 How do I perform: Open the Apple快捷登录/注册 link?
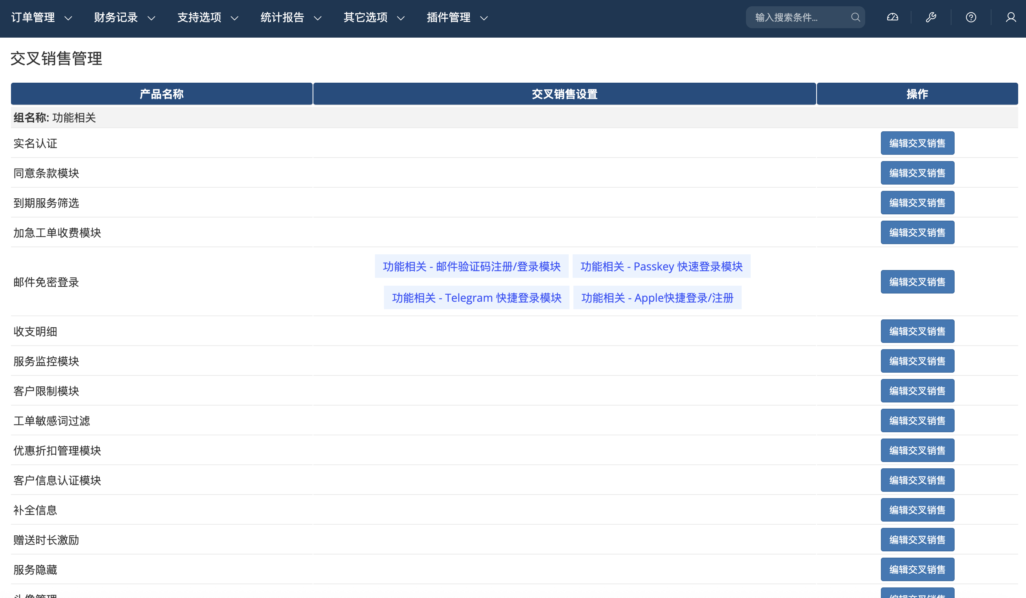coord(657,298)
